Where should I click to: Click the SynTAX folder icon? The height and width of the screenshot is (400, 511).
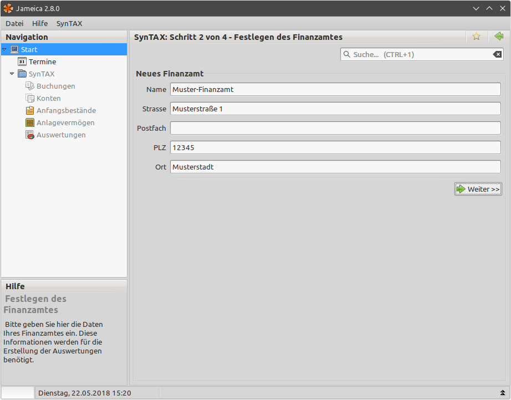pyautogui.click(x=22, y=74)
